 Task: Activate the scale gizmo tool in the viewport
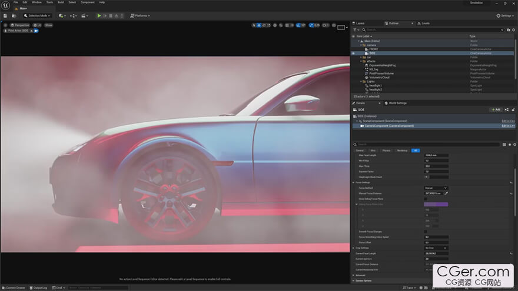269,25
